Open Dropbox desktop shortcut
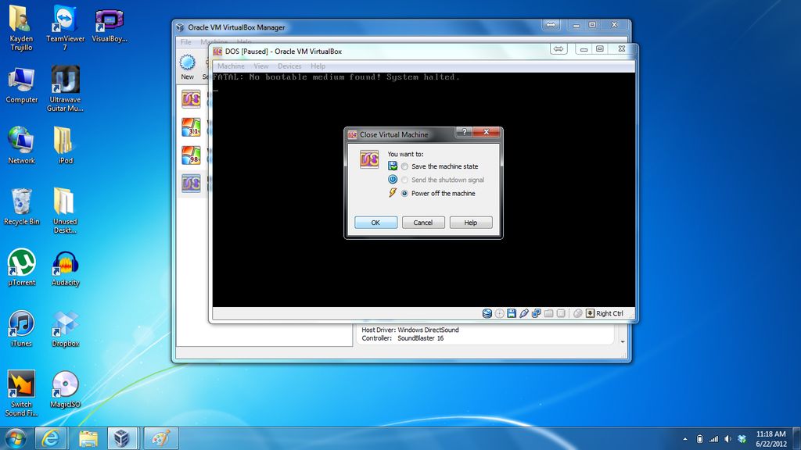 (x=65, y=329)
